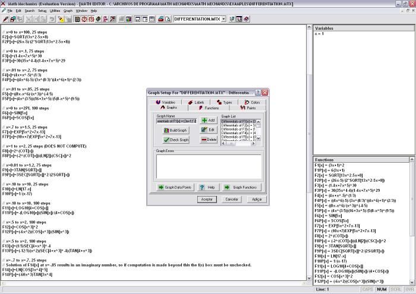
Task: Click the red pen icon in main toolbar
Action: [x=5, y=19]
